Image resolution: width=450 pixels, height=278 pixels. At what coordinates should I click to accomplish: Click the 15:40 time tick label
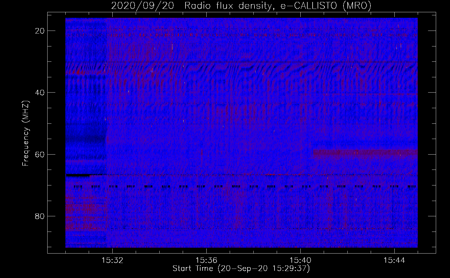coord(300,260)
